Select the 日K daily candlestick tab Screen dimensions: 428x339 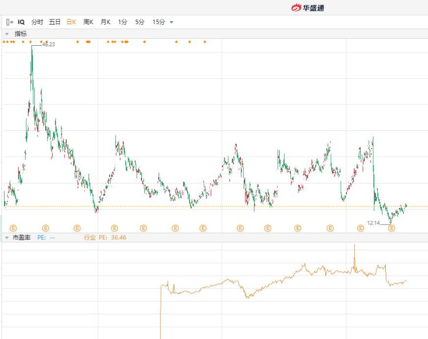pos(71,22)
